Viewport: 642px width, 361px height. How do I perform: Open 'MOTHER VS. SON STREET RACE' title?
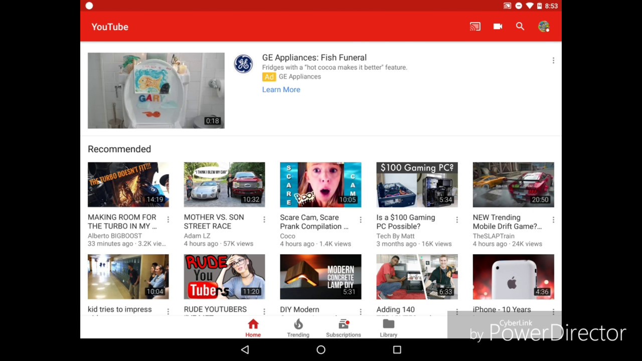[214, 222]
